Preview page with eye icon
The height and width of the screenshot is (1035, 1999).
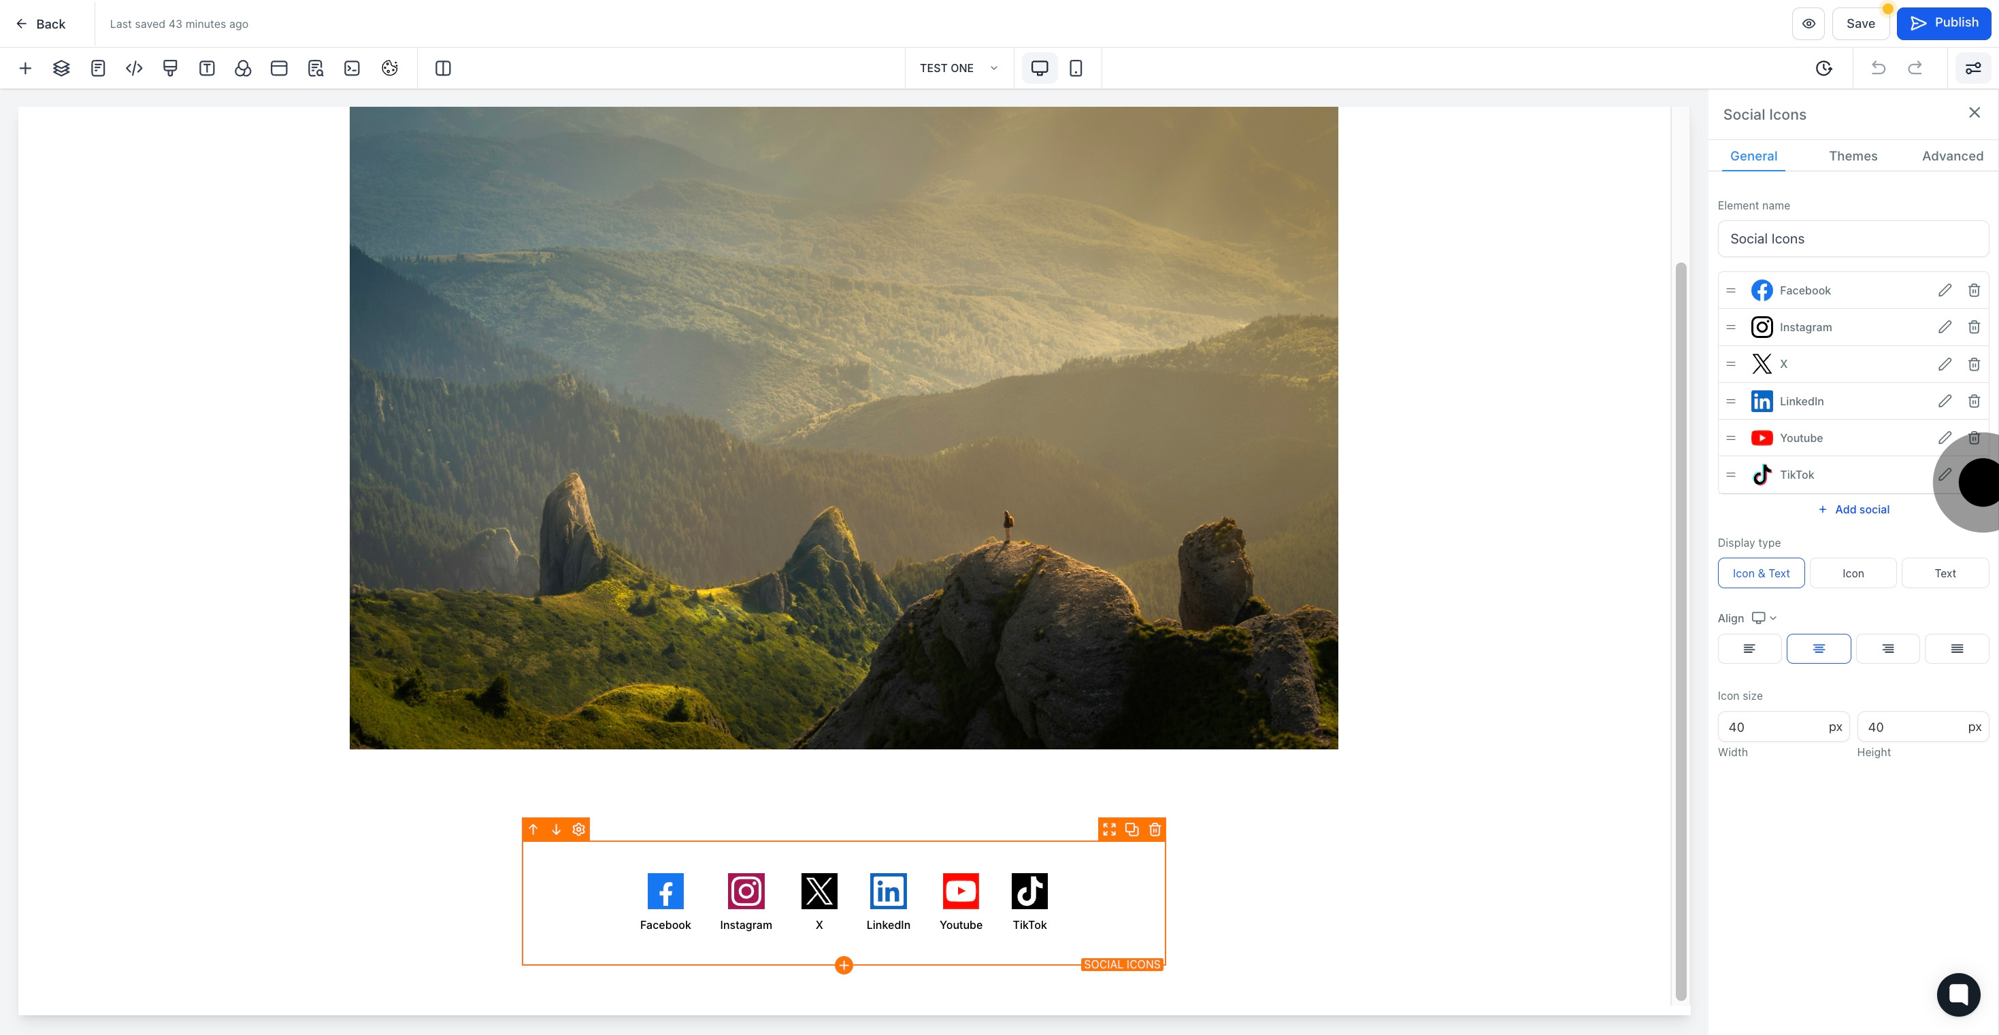point(1808,23)
